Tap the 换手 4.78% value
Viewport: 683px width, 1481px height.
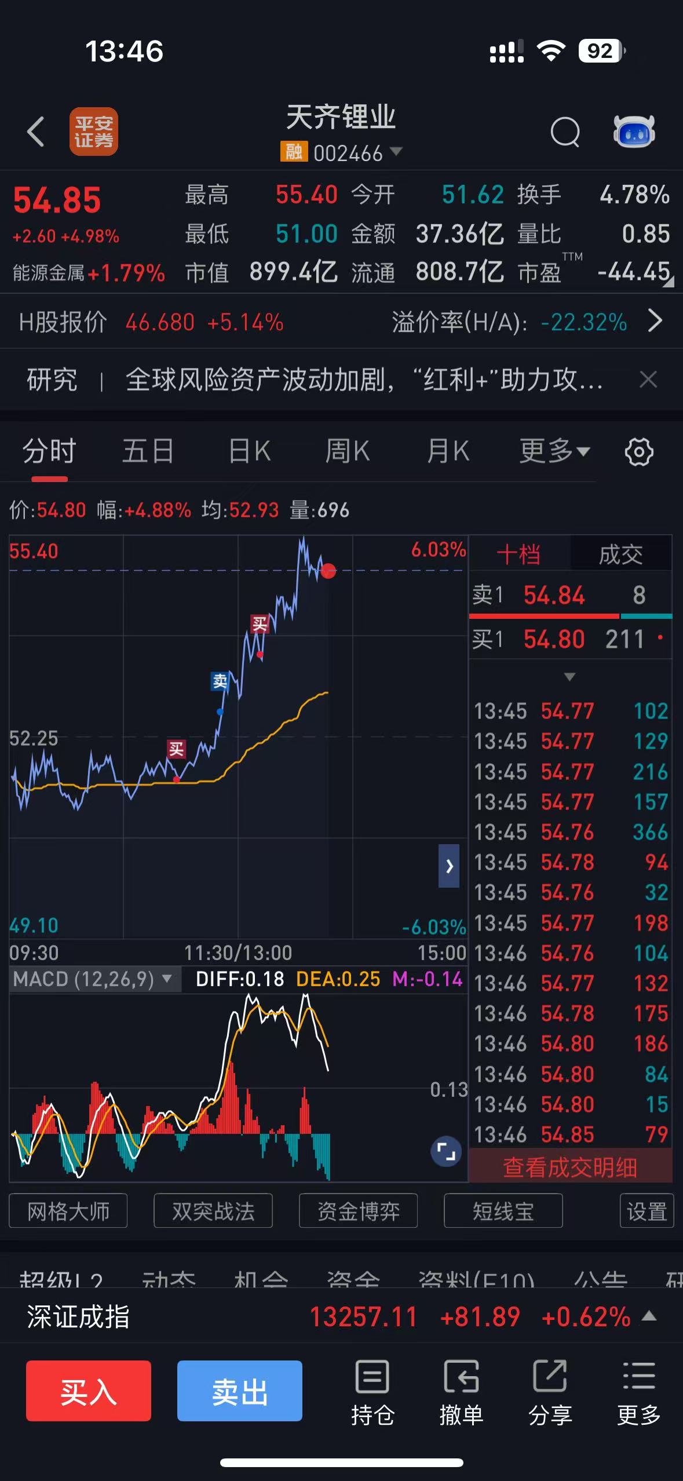click(x=634, y=195)
